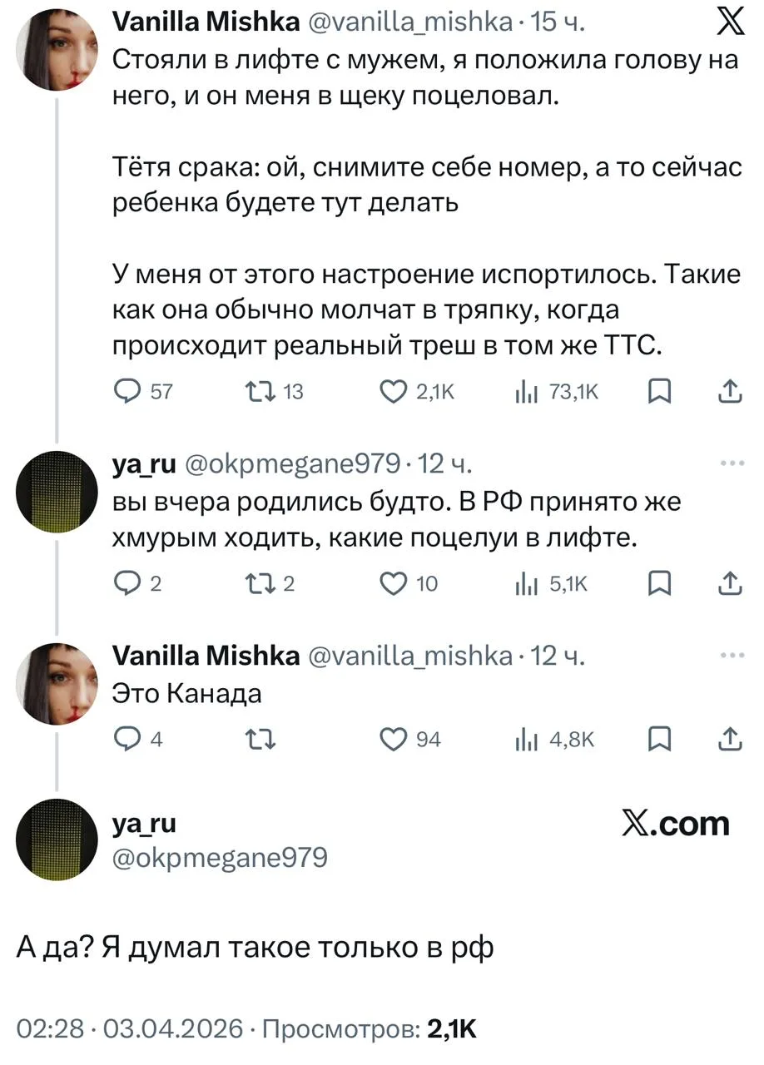Screen dimensions: 764x1065
Task: Share the 'Это Канада' tweet
Action: coord(729,738)
